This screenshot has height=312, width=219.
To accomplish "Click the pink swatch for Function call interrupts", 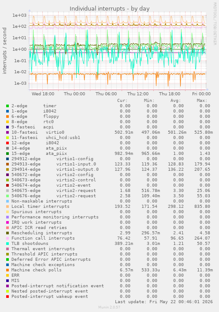I will 7,238.
